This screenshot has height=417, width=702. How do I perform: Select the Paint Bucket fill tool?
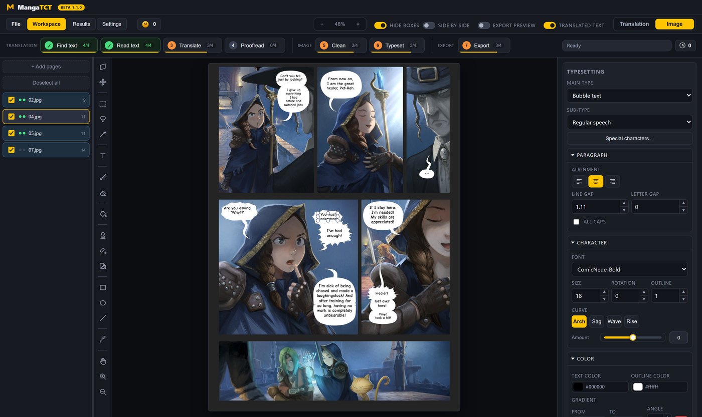point(103,214)
